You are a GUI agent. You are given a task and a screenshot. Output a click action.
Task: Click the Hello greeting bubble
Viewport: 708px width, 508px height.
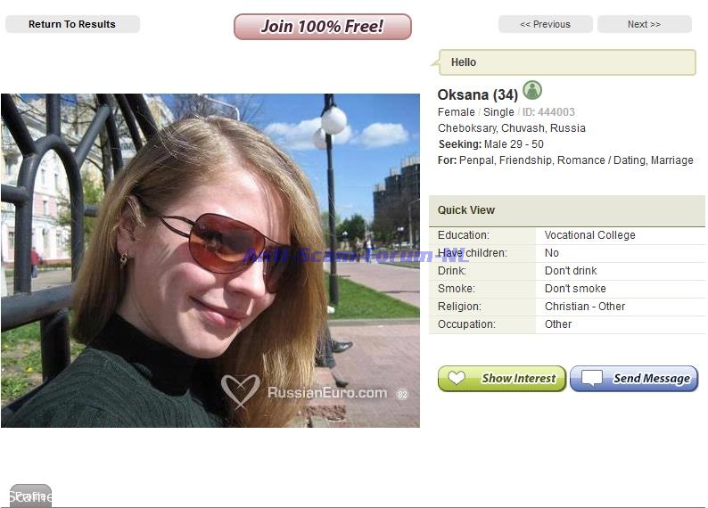(567, 62)
